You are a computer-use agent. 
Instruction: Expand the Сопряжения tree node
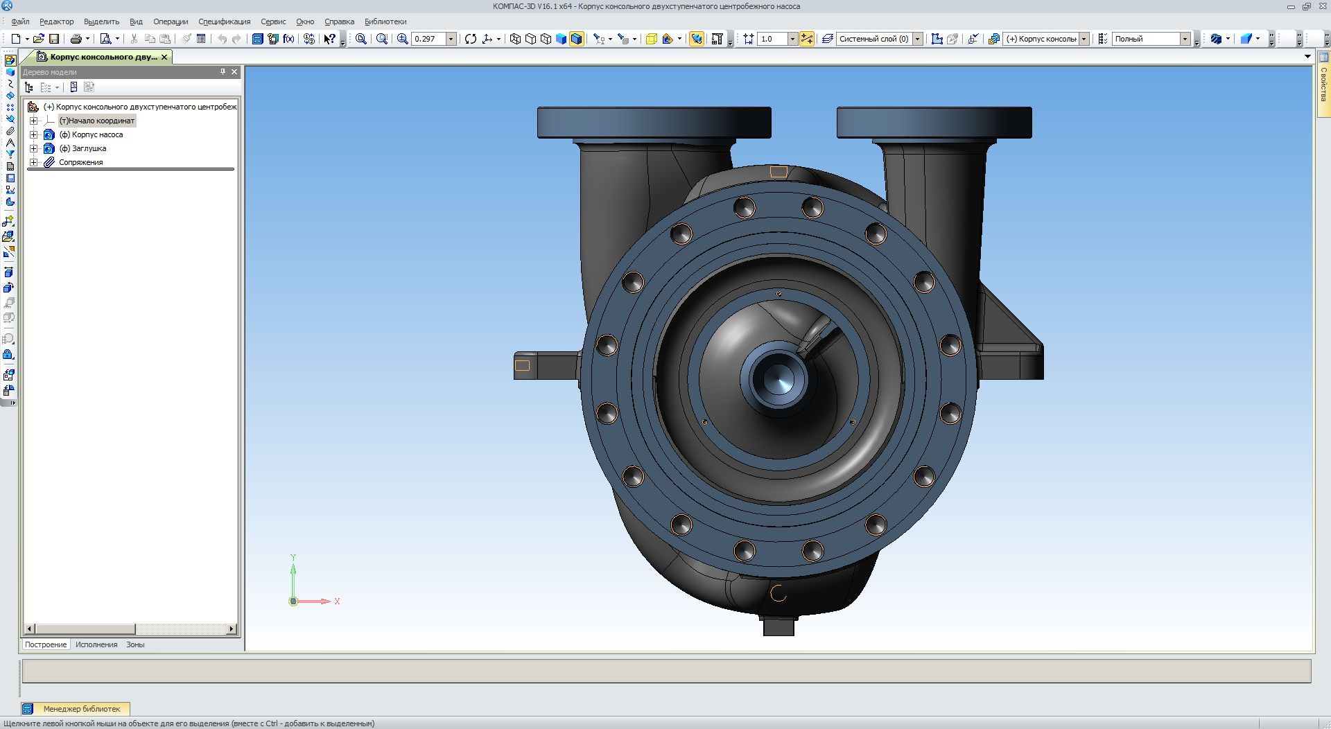[33, 162]
